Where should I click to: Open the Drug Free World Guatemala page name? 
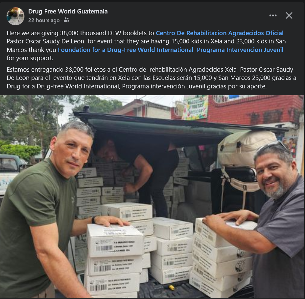68,11
